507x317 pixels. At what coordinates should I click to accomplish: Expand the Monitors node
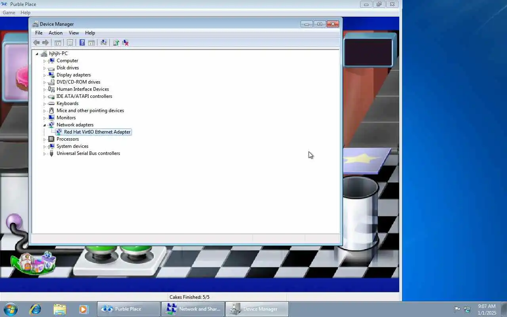pos(44,118)
